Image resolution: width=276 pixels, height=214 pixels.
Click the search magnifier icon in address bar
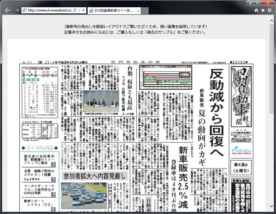[74, 10]
